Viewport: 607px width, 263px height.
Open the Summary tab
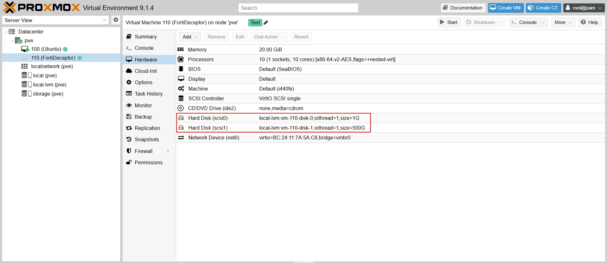(x=149, y=37)
